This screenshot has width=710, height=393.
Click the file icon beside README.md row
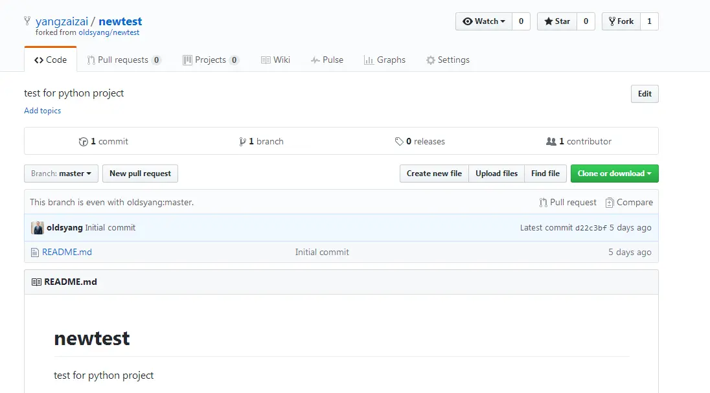pyautogui.click(x=35, y=253)
